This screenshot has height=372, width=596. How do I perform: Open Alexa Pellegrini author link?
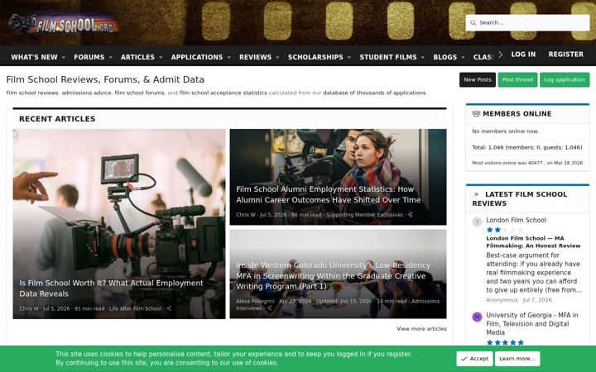point(255,301)
